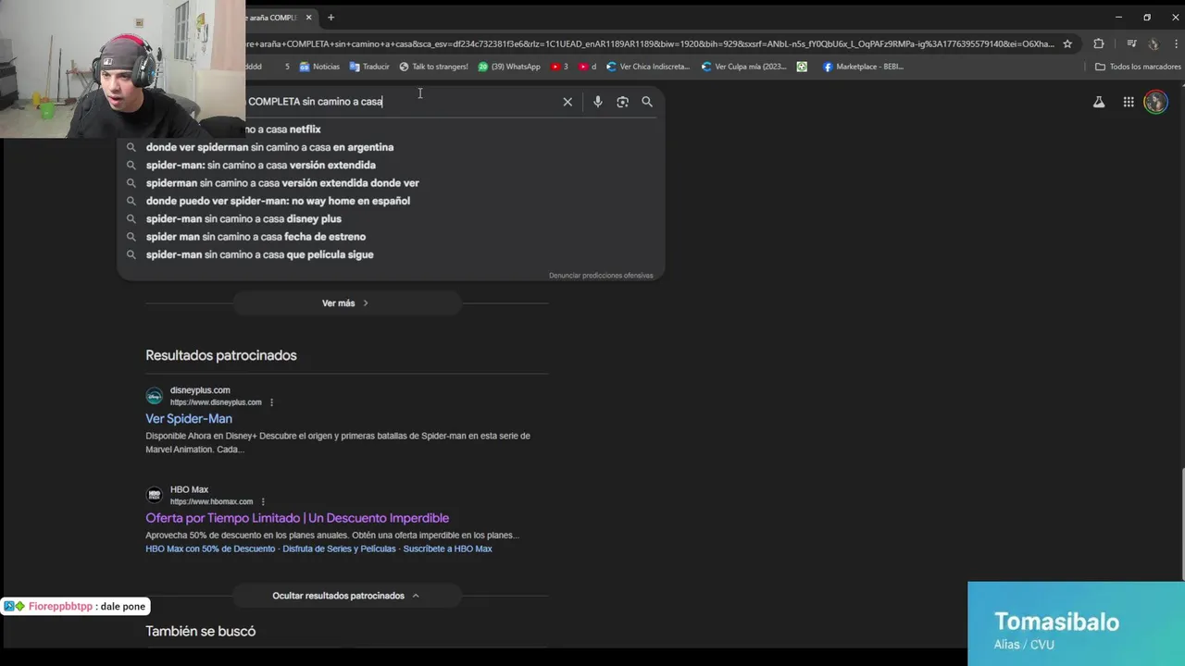
Task: Open a new browser tab
Action: [331, 18]
